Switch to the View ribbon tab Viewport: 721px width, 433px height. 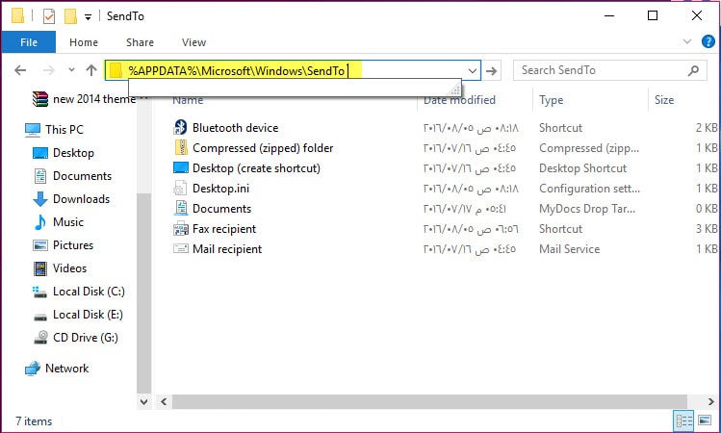(193, 42)
